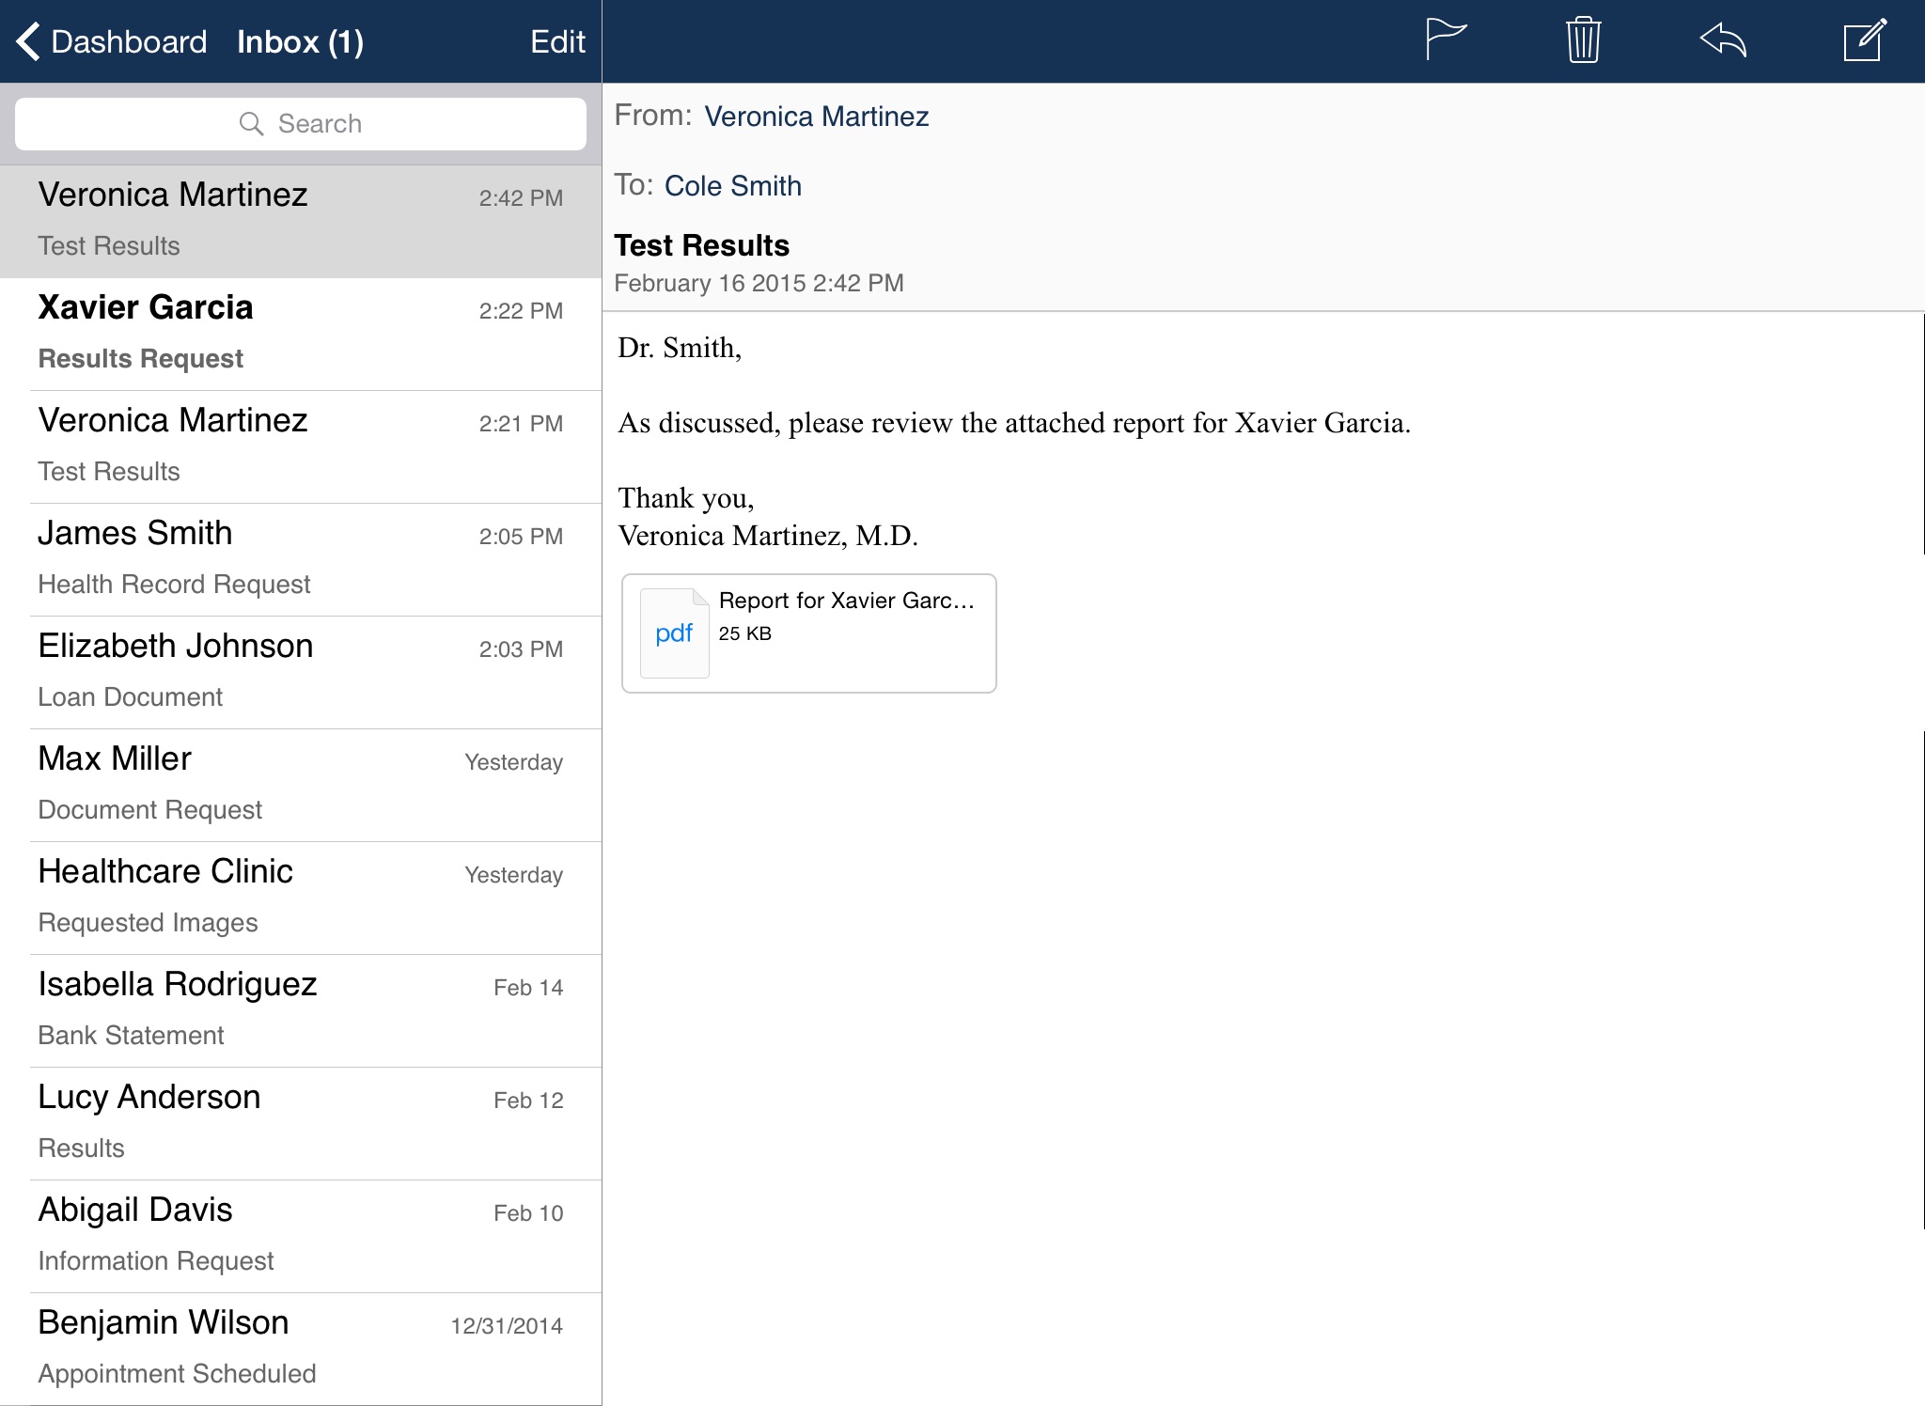Image resolution: width=1925 pixels, height=1406 pixels.
Task: Open Benjamin Wilson Appointment Scheduled message
Action: click(301, 1349)
